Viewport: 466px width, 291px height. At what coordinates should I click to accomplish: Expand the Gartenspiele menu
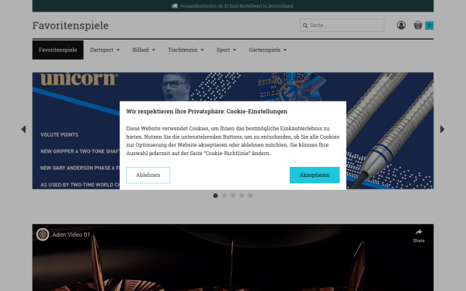[x=267, y=50]
